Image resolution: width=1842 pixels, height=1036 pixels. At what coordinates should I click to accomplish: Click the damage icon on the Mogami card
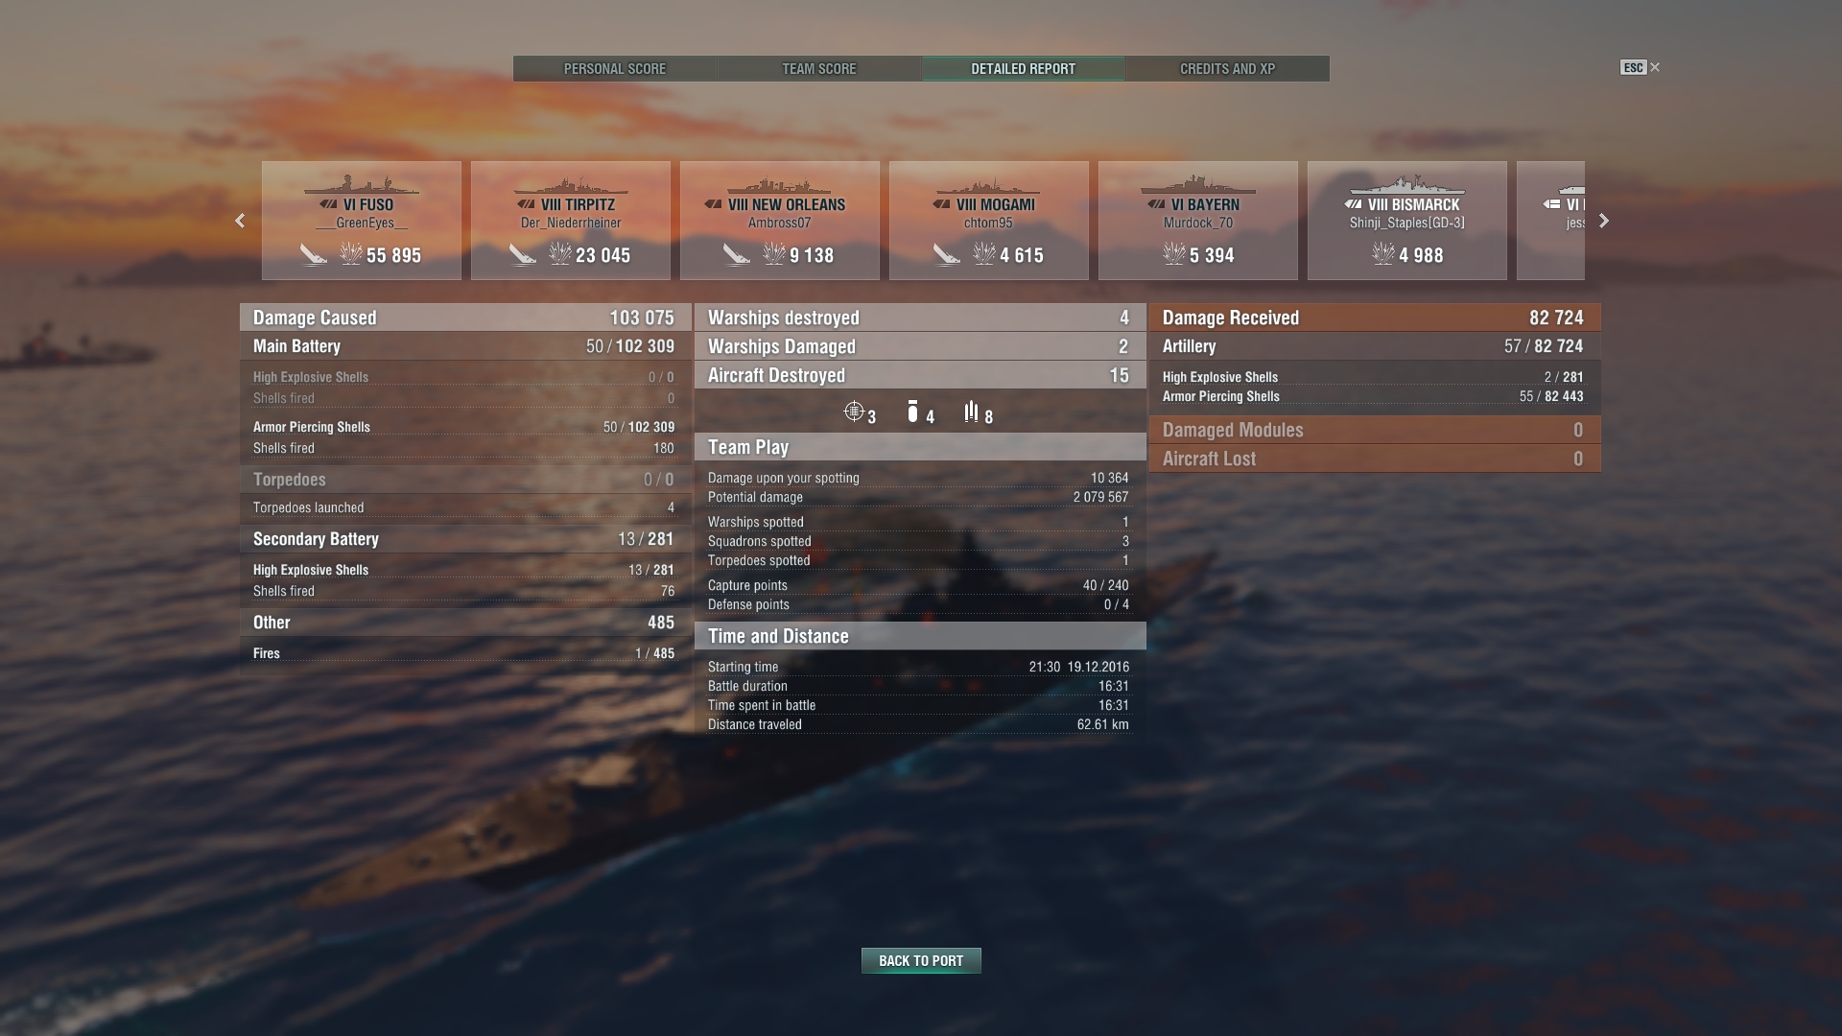[984, 253]
